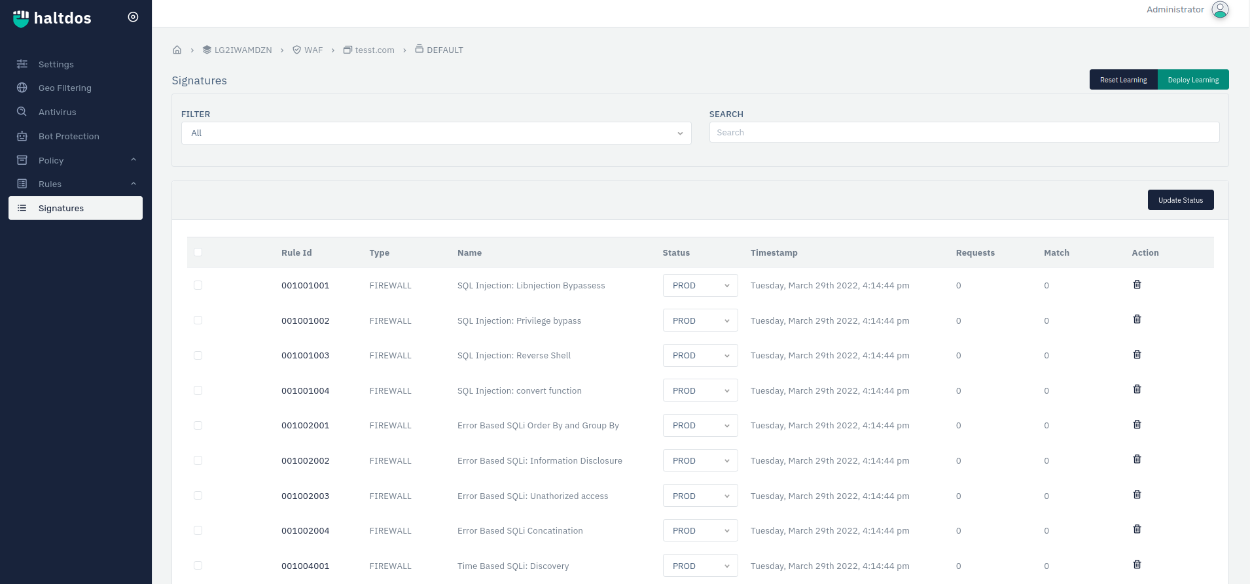Image resolution: width=1250 pixels, height=584 pixels.
Task: Focus the Search input field
Action: tap(964, 132)
